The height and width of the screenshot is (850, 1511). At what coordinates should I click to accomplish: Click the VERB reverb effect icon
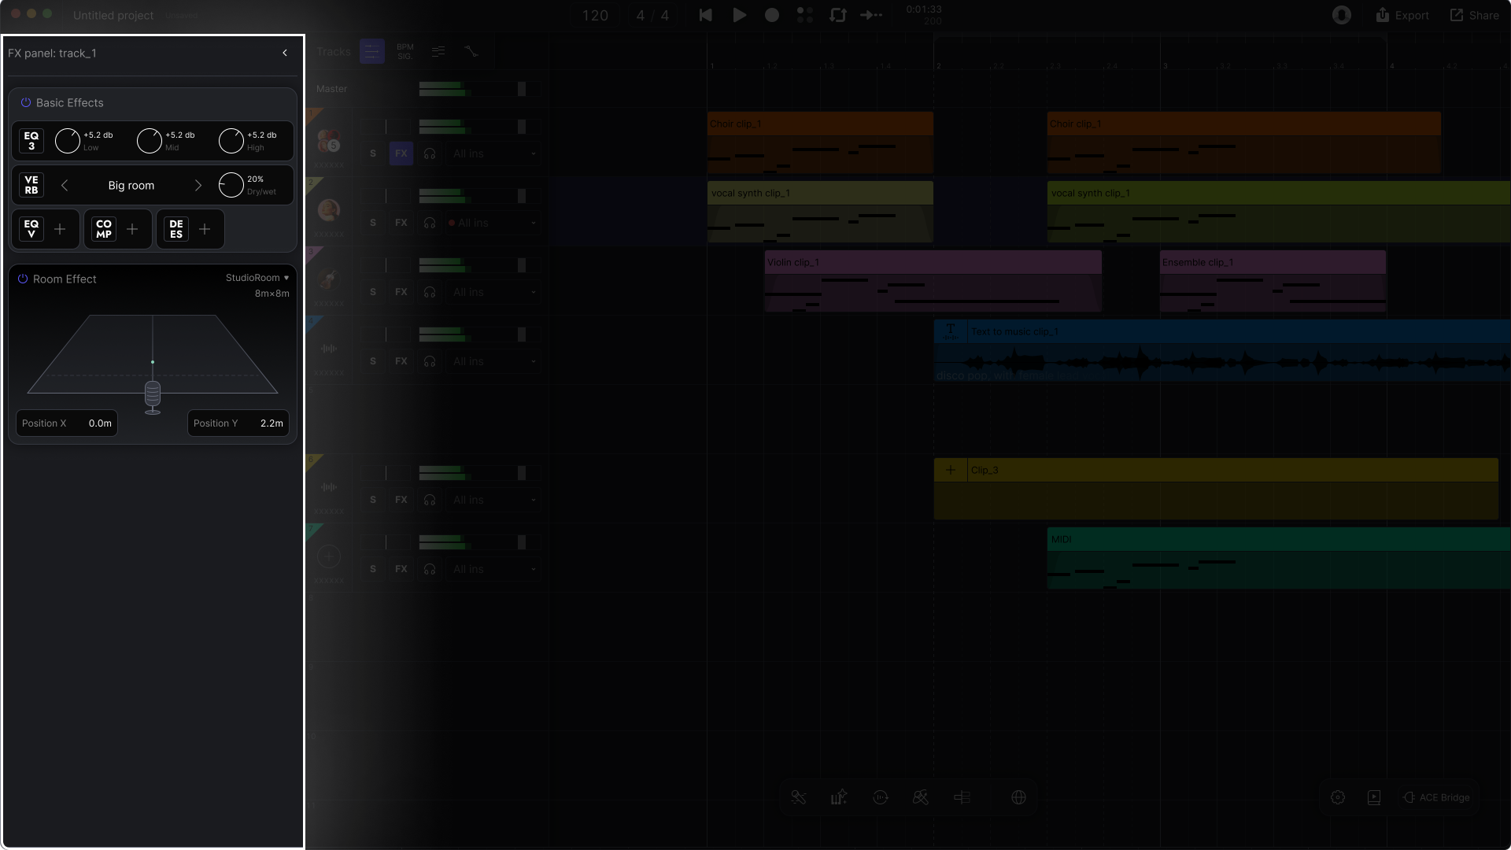pyautogui.click(x=31, y=185)
